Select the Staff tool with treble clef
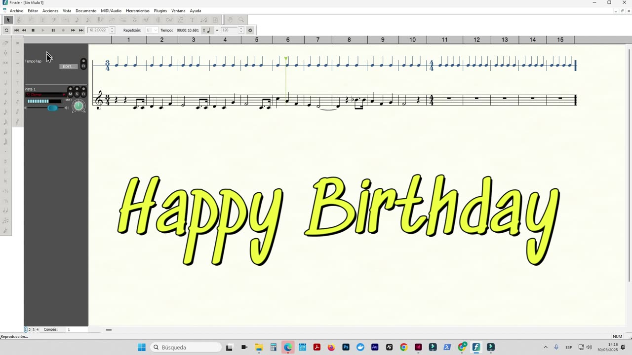The width and height of the screenshot is (632, 355). (19, 20)
